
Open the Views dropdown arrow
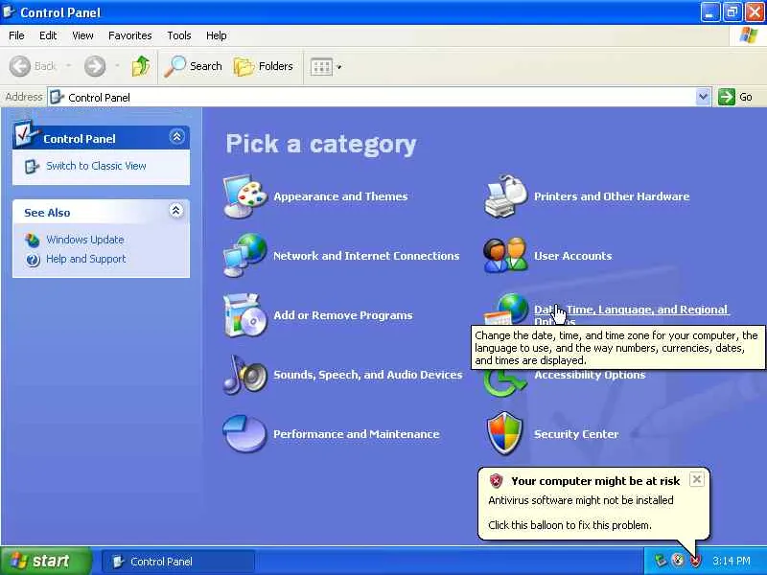tap(339, 67)
